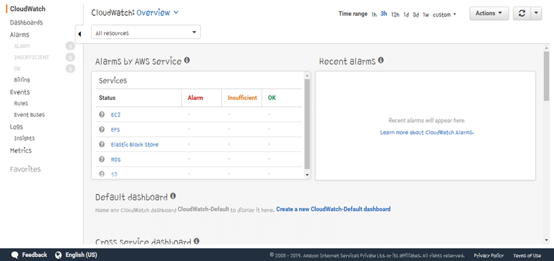Open Metrics in the sidebar
This screenshot has height=261, width=554.
pyautogui.click(x=21, y=150)
